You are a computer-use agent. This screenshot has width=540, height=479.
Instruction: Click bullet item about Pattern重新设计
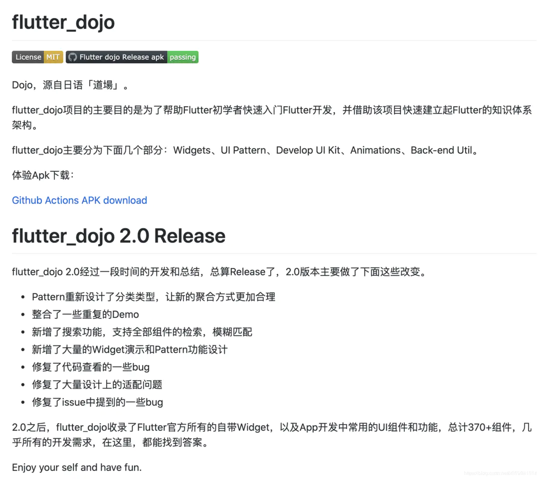[154, 297]
